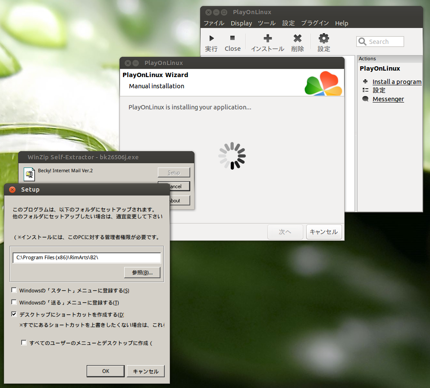
Task: Close the PlayOnLinux Wizard window
Action: pyautogui.click(x=128, y=63)
